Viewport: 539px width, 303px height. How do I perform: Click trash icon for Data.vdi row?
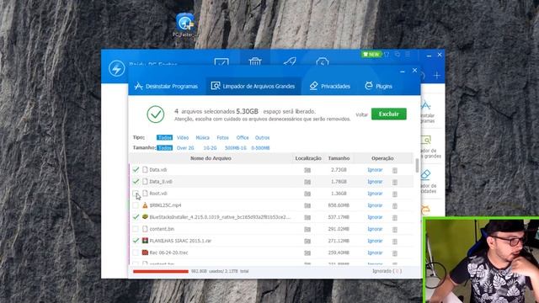[395, 170]
